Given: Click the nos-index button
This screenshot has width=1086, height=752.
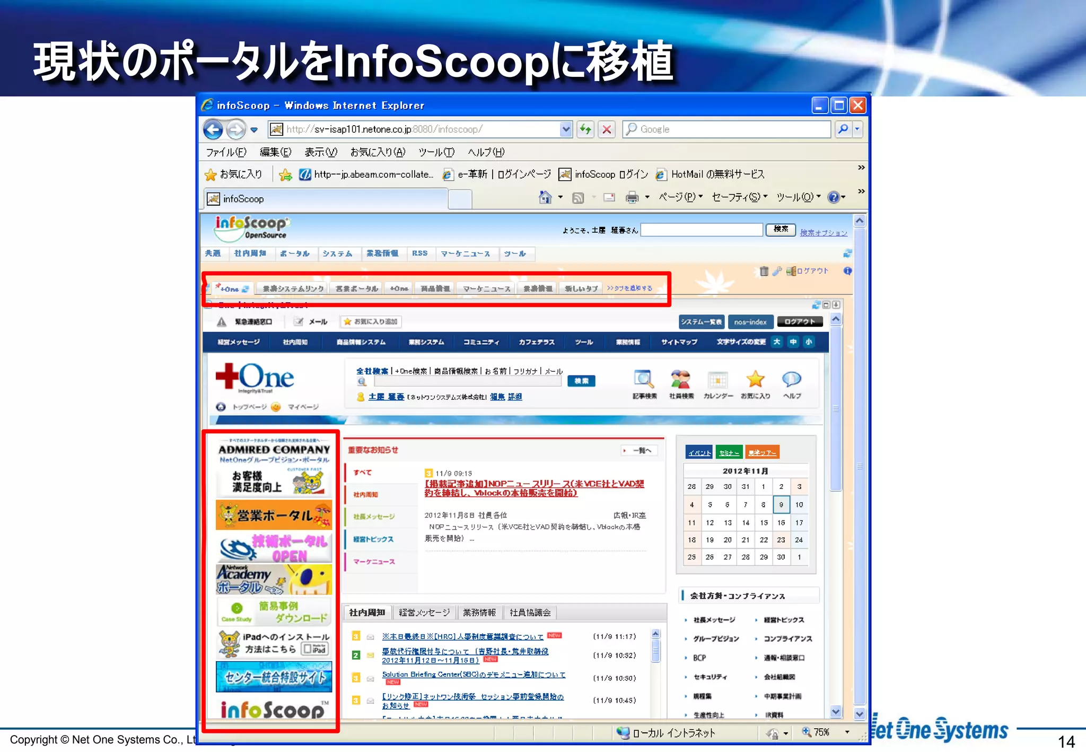Looking at the screenshot, I should click(x=750, y=322).
